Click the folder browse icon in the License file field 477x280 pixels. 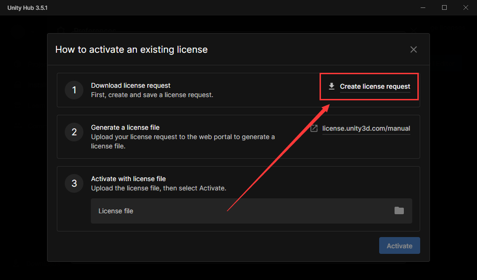pos(399,210)
